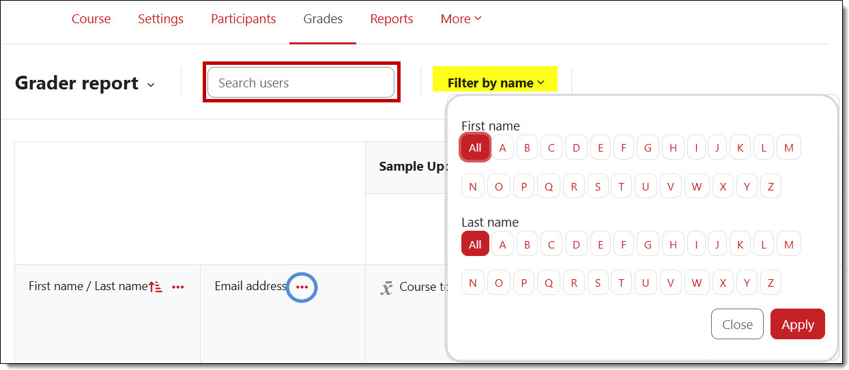Filter First name by letter A

(x=502, y=147)
